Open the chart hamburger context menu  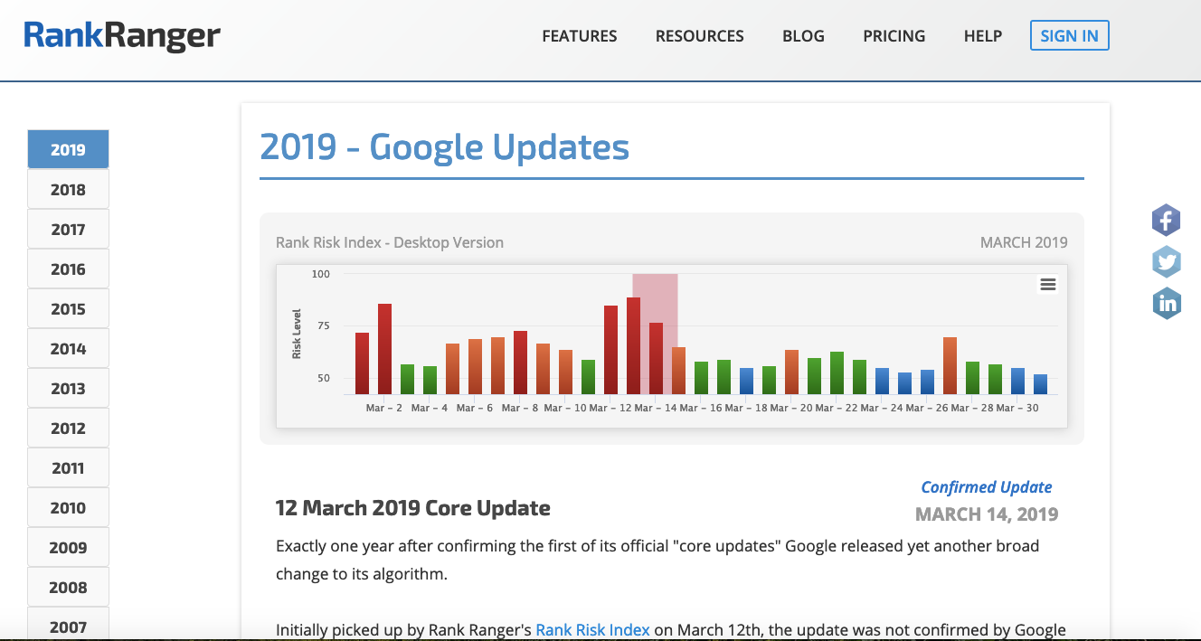[1047, 285]
